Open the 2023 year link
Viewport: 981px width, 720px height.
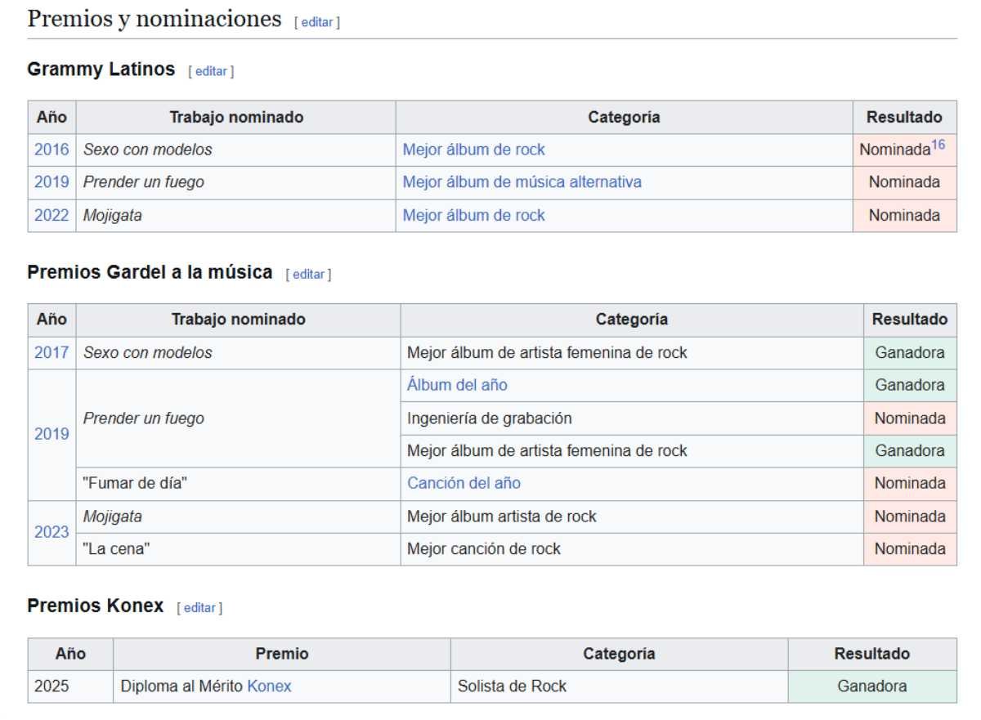coord(52,532)
